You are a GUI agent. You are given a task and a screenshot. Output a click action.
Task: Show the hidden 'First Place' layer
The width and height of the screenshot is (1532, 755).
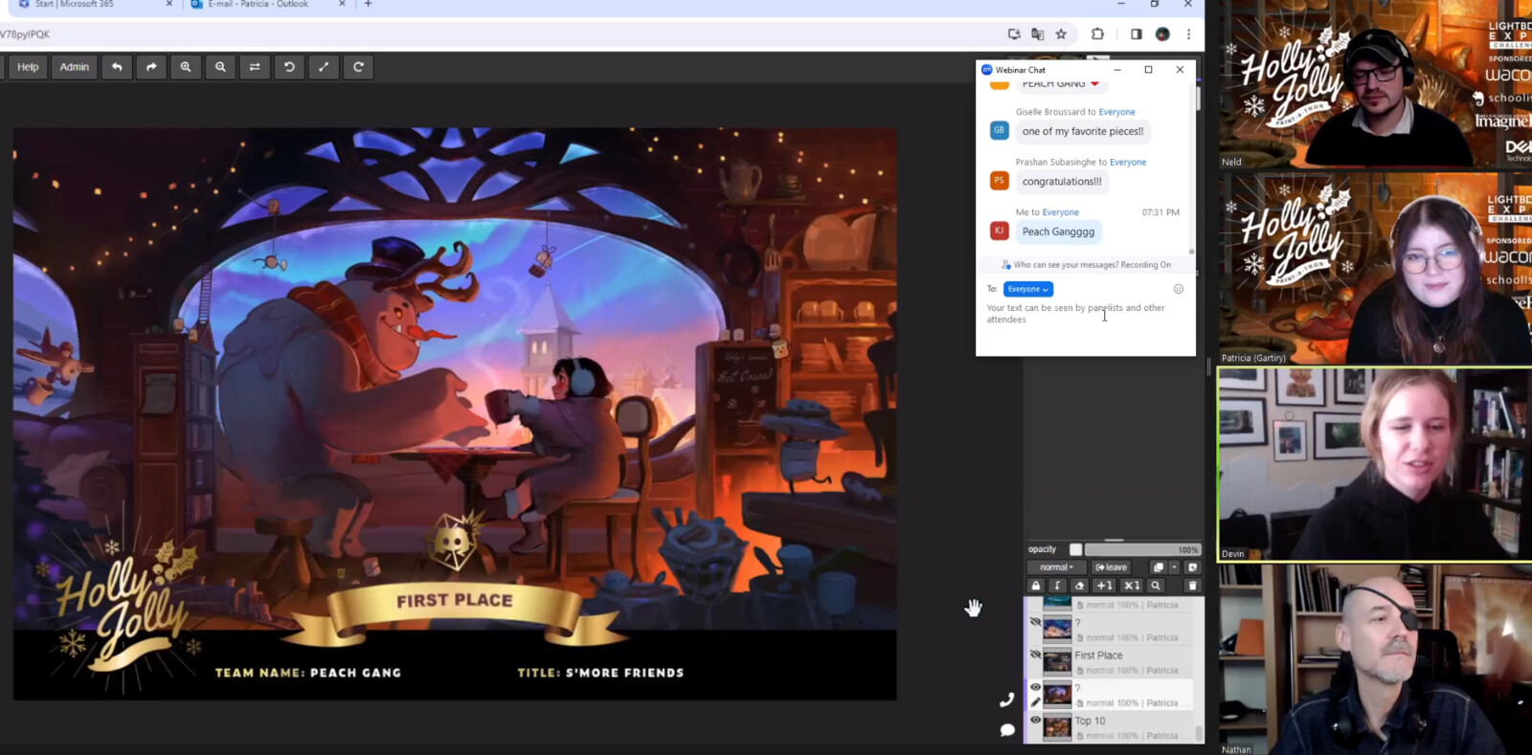click(x=1035, y=655)
